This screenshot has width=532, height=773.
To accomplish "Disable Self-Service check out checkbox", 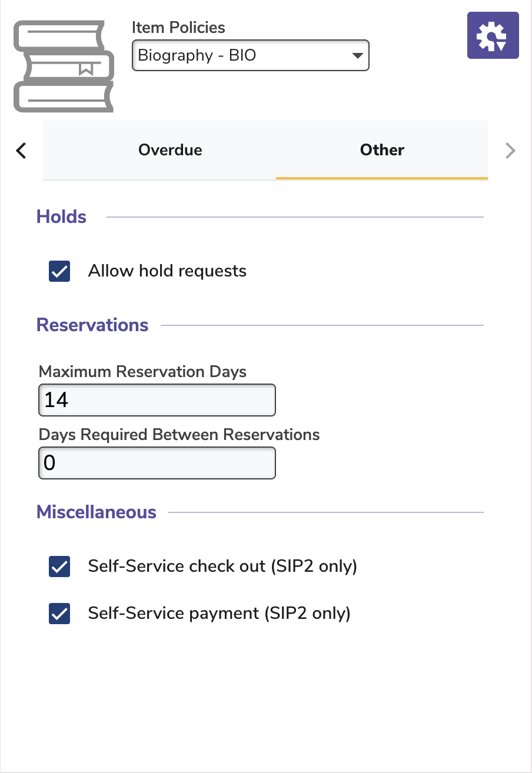I will [59, 567].
